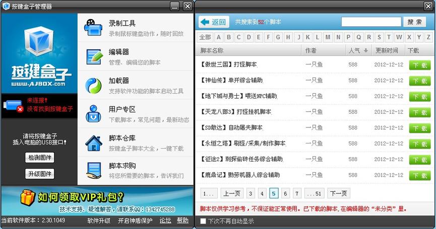Click 下一页 next page button

click(339, 193)
